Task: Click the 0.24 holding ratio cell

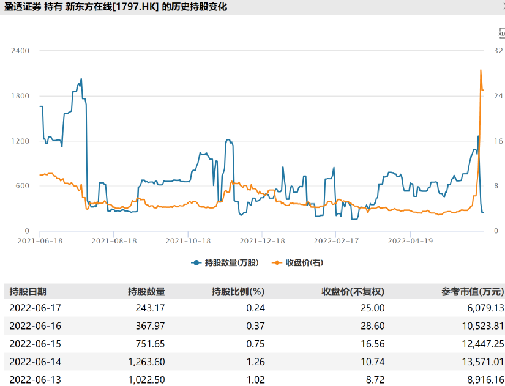Action: tap(255, 308)
